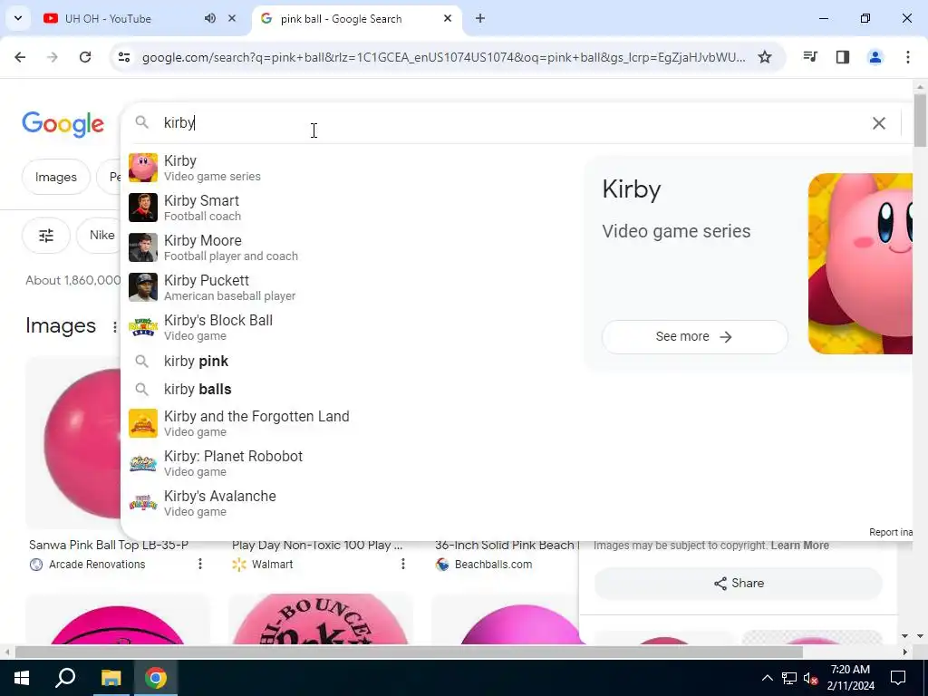The image size is (928, 696).
Task: Reload the current page
Action: tap(85, 57)
